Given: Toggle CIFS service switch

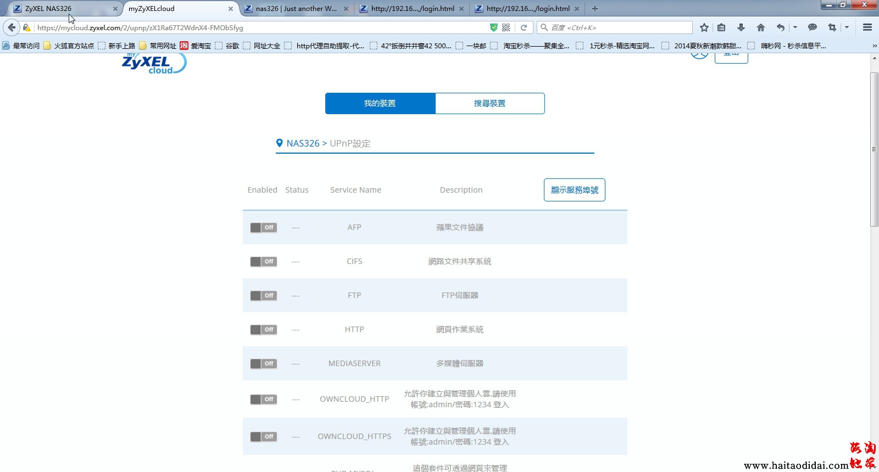Looking at the screenshot, I should coord(264,261).
